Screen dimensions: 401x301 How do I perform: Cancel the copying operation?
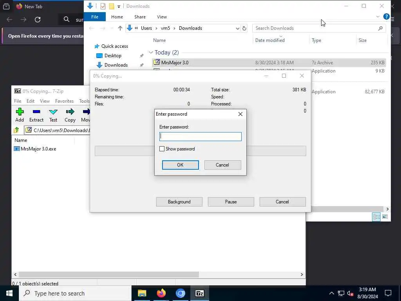[282, 202]
